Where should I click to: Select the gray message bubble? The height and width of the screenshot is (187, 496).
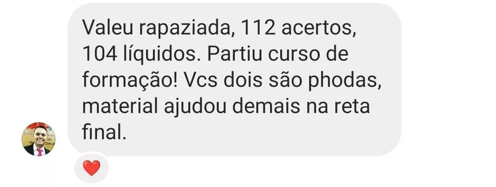pyautogui.click(x=234, y=79)
